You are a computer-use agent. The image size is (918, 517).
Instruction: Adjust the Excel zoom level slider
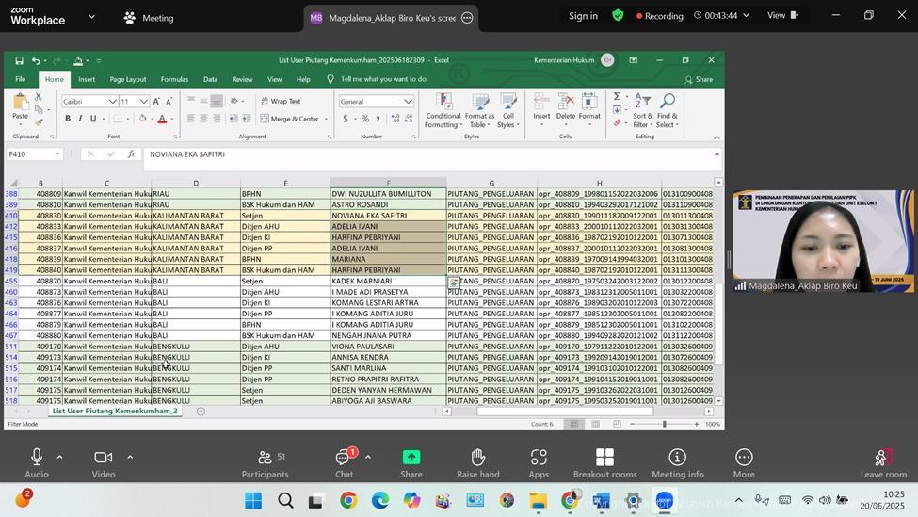point(664,424)
